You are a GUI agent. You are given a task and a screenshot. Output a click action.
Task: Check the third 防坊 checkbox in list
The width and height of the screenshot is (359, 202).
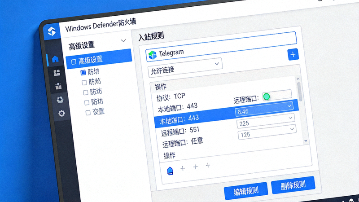tap(86, 92)
